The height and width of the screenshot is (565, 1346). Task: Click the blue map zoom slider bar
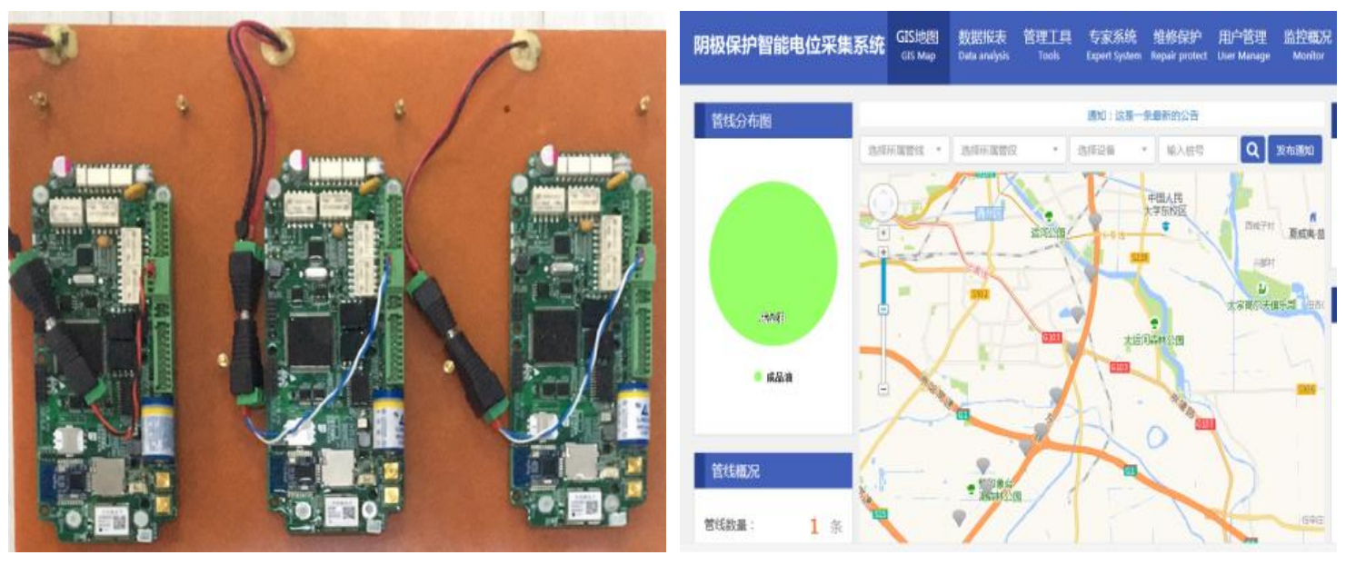pos(883,282)
